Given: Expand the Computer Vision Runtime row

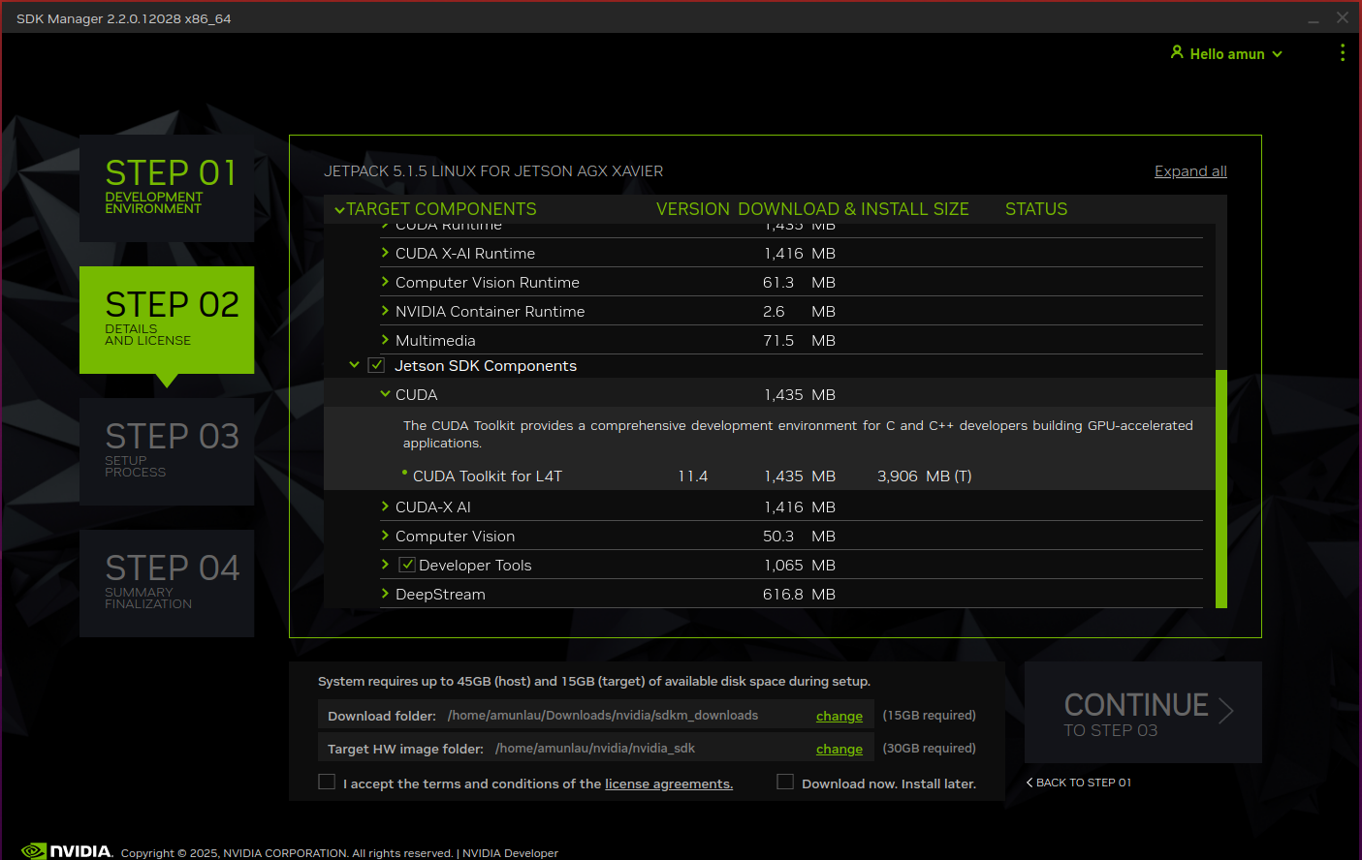Looking at the screenshot, I should click(385, 282).
